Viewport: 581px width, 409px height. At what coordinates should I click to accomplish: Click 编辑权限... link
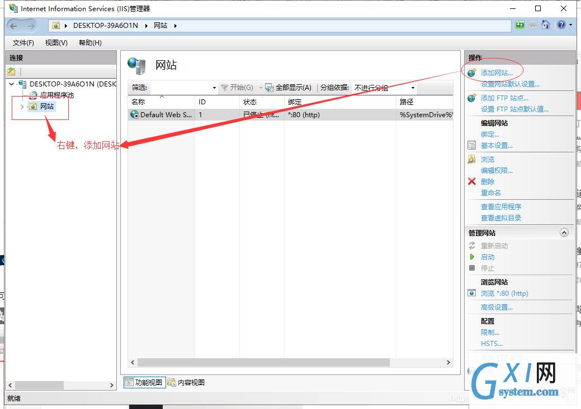[x=497, y=171]
